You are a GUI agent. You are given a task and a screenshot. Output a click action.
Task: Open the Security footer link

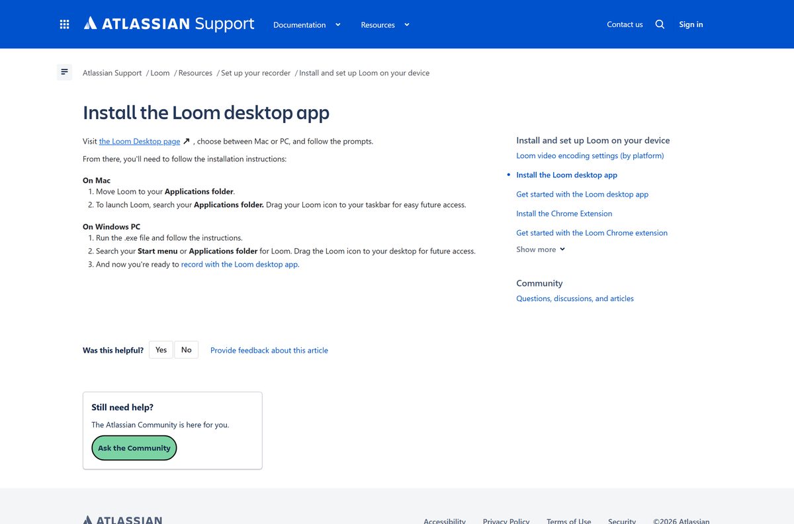(x=622, y=521)
